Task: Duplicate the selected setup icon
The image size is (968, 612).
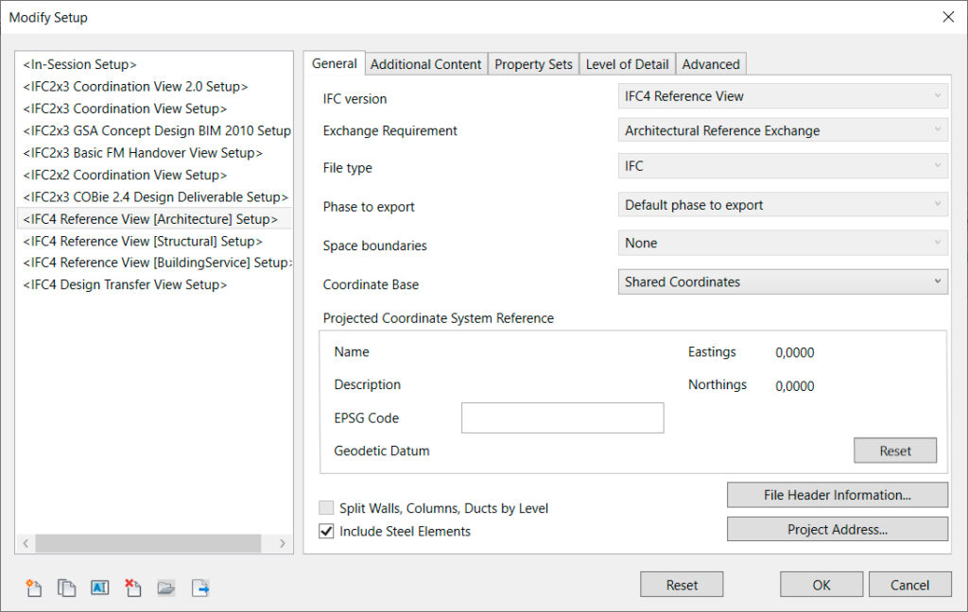Action: [x=67, y=588]
